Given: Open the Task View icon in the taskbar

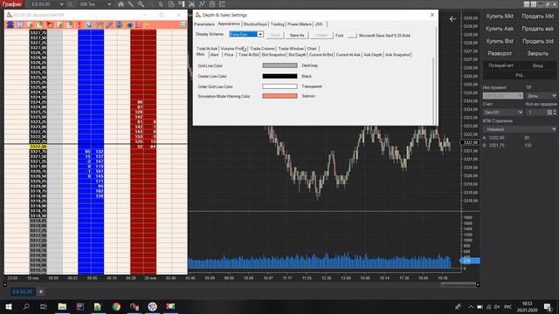Looking at the screenshot, I should click(44, 306).
